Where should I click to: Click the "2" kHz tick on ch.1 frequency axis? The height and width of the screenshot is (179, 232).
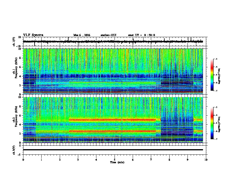tap(20, 85)
